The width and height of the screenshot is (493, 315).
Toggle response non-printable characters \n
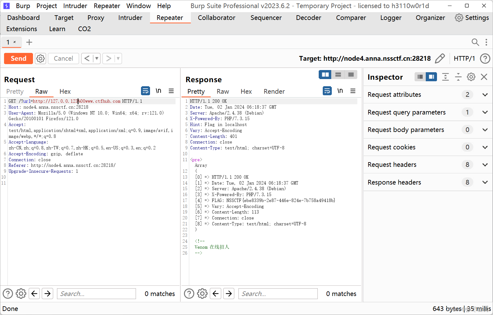tap(340, 91)
